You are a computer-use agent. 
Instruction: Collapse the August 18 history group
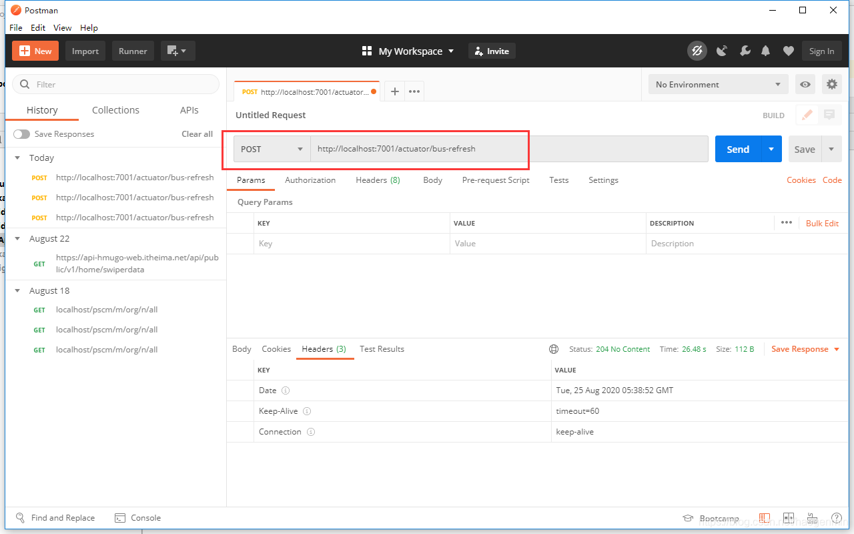click(17, 291)
